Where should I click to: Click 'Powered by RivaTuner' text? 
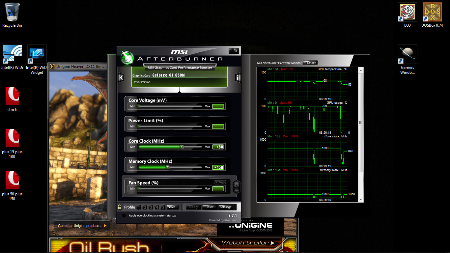(x=223, y=220)
